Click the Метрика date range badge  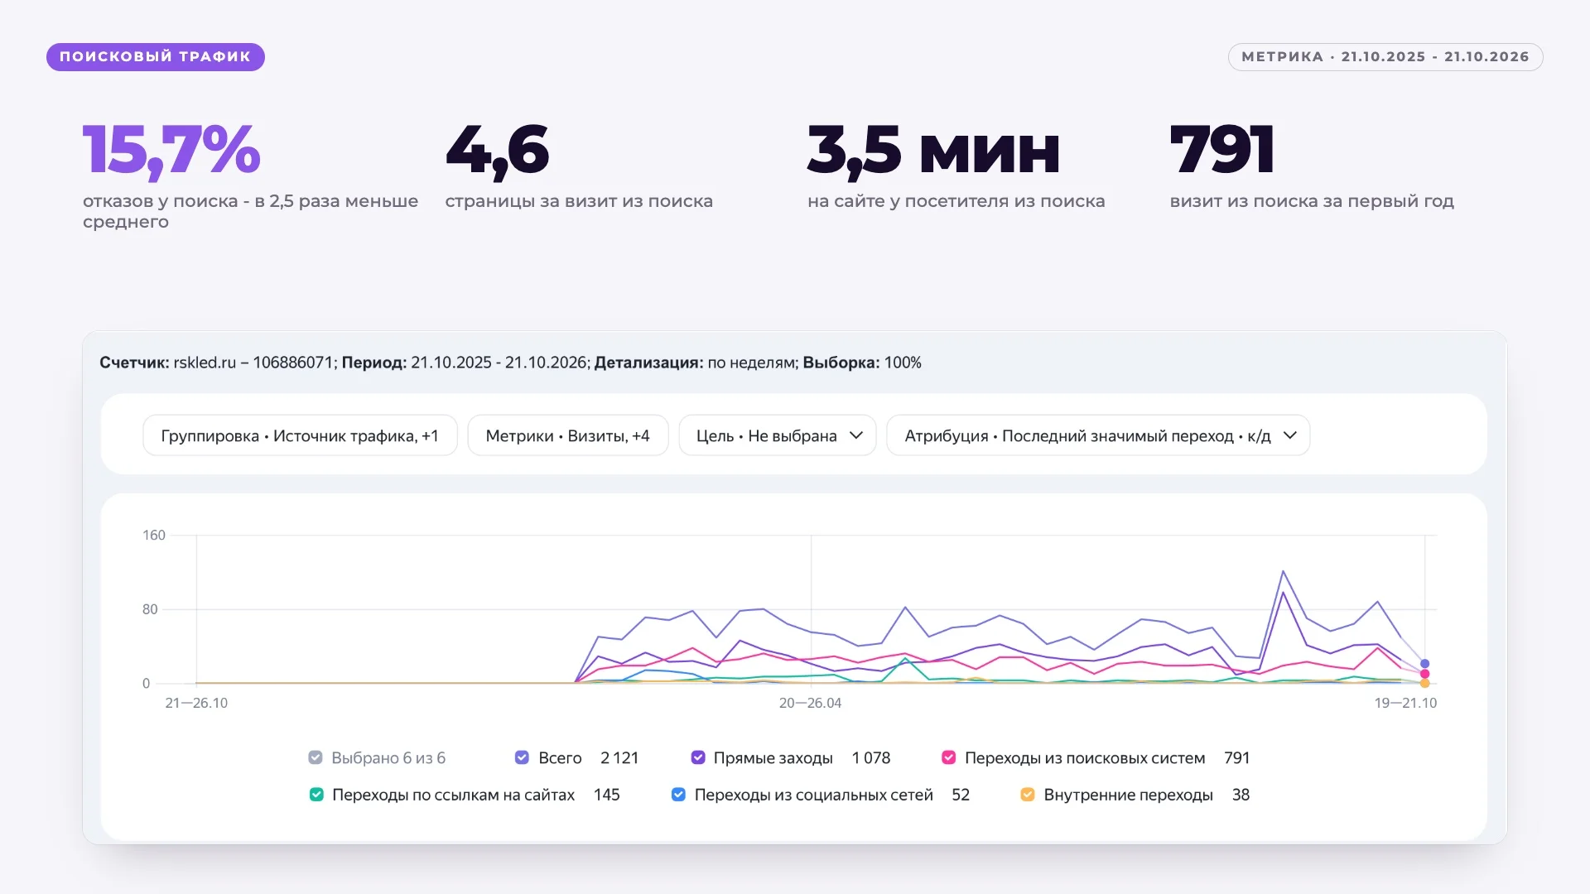[1385, 57]
